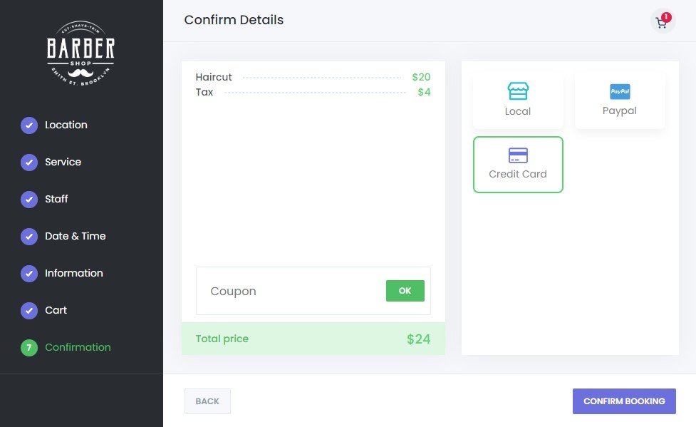Click the Local store payment icon
The image size is (696, 427).
518,91
